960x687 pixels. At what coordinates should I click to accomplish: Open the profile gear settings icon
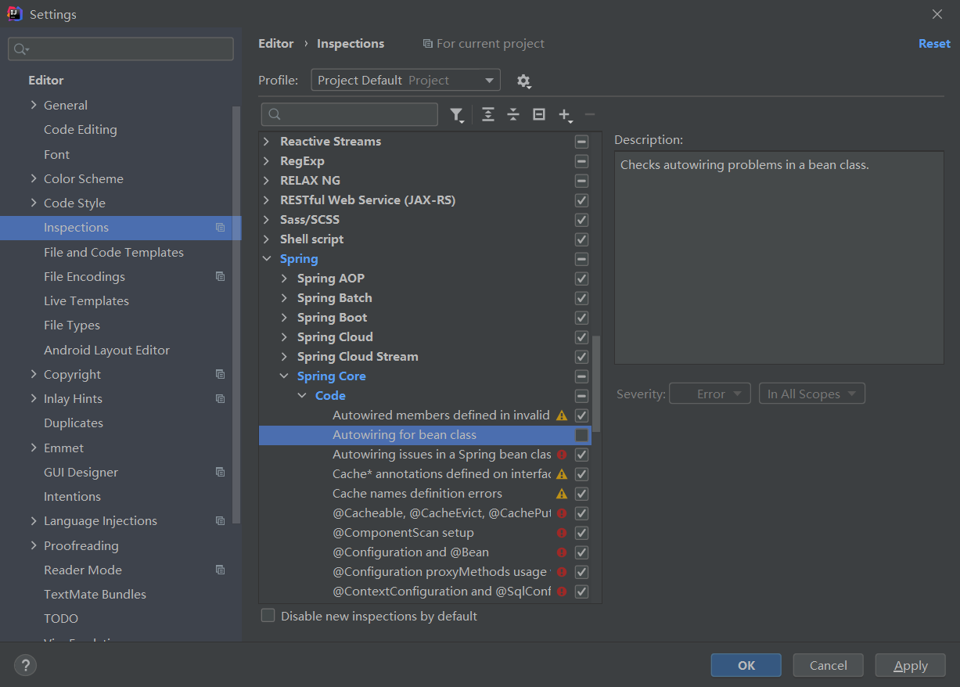coord(523,81)
